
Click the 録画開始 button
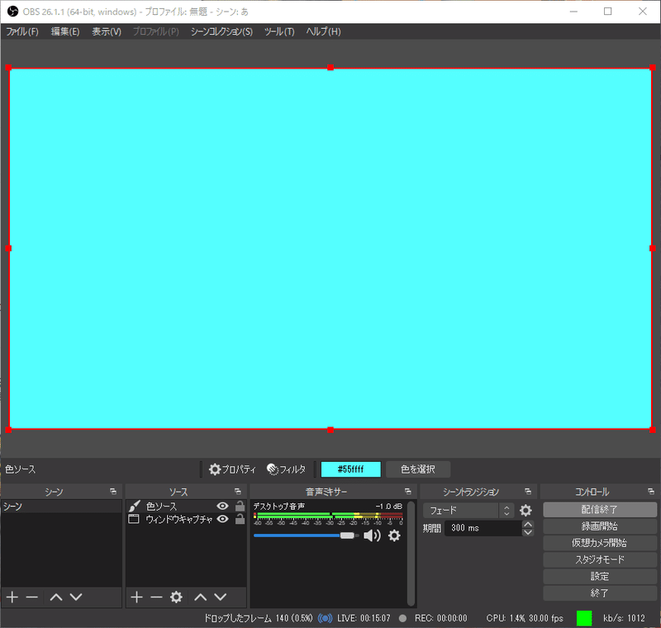point(600,526)
